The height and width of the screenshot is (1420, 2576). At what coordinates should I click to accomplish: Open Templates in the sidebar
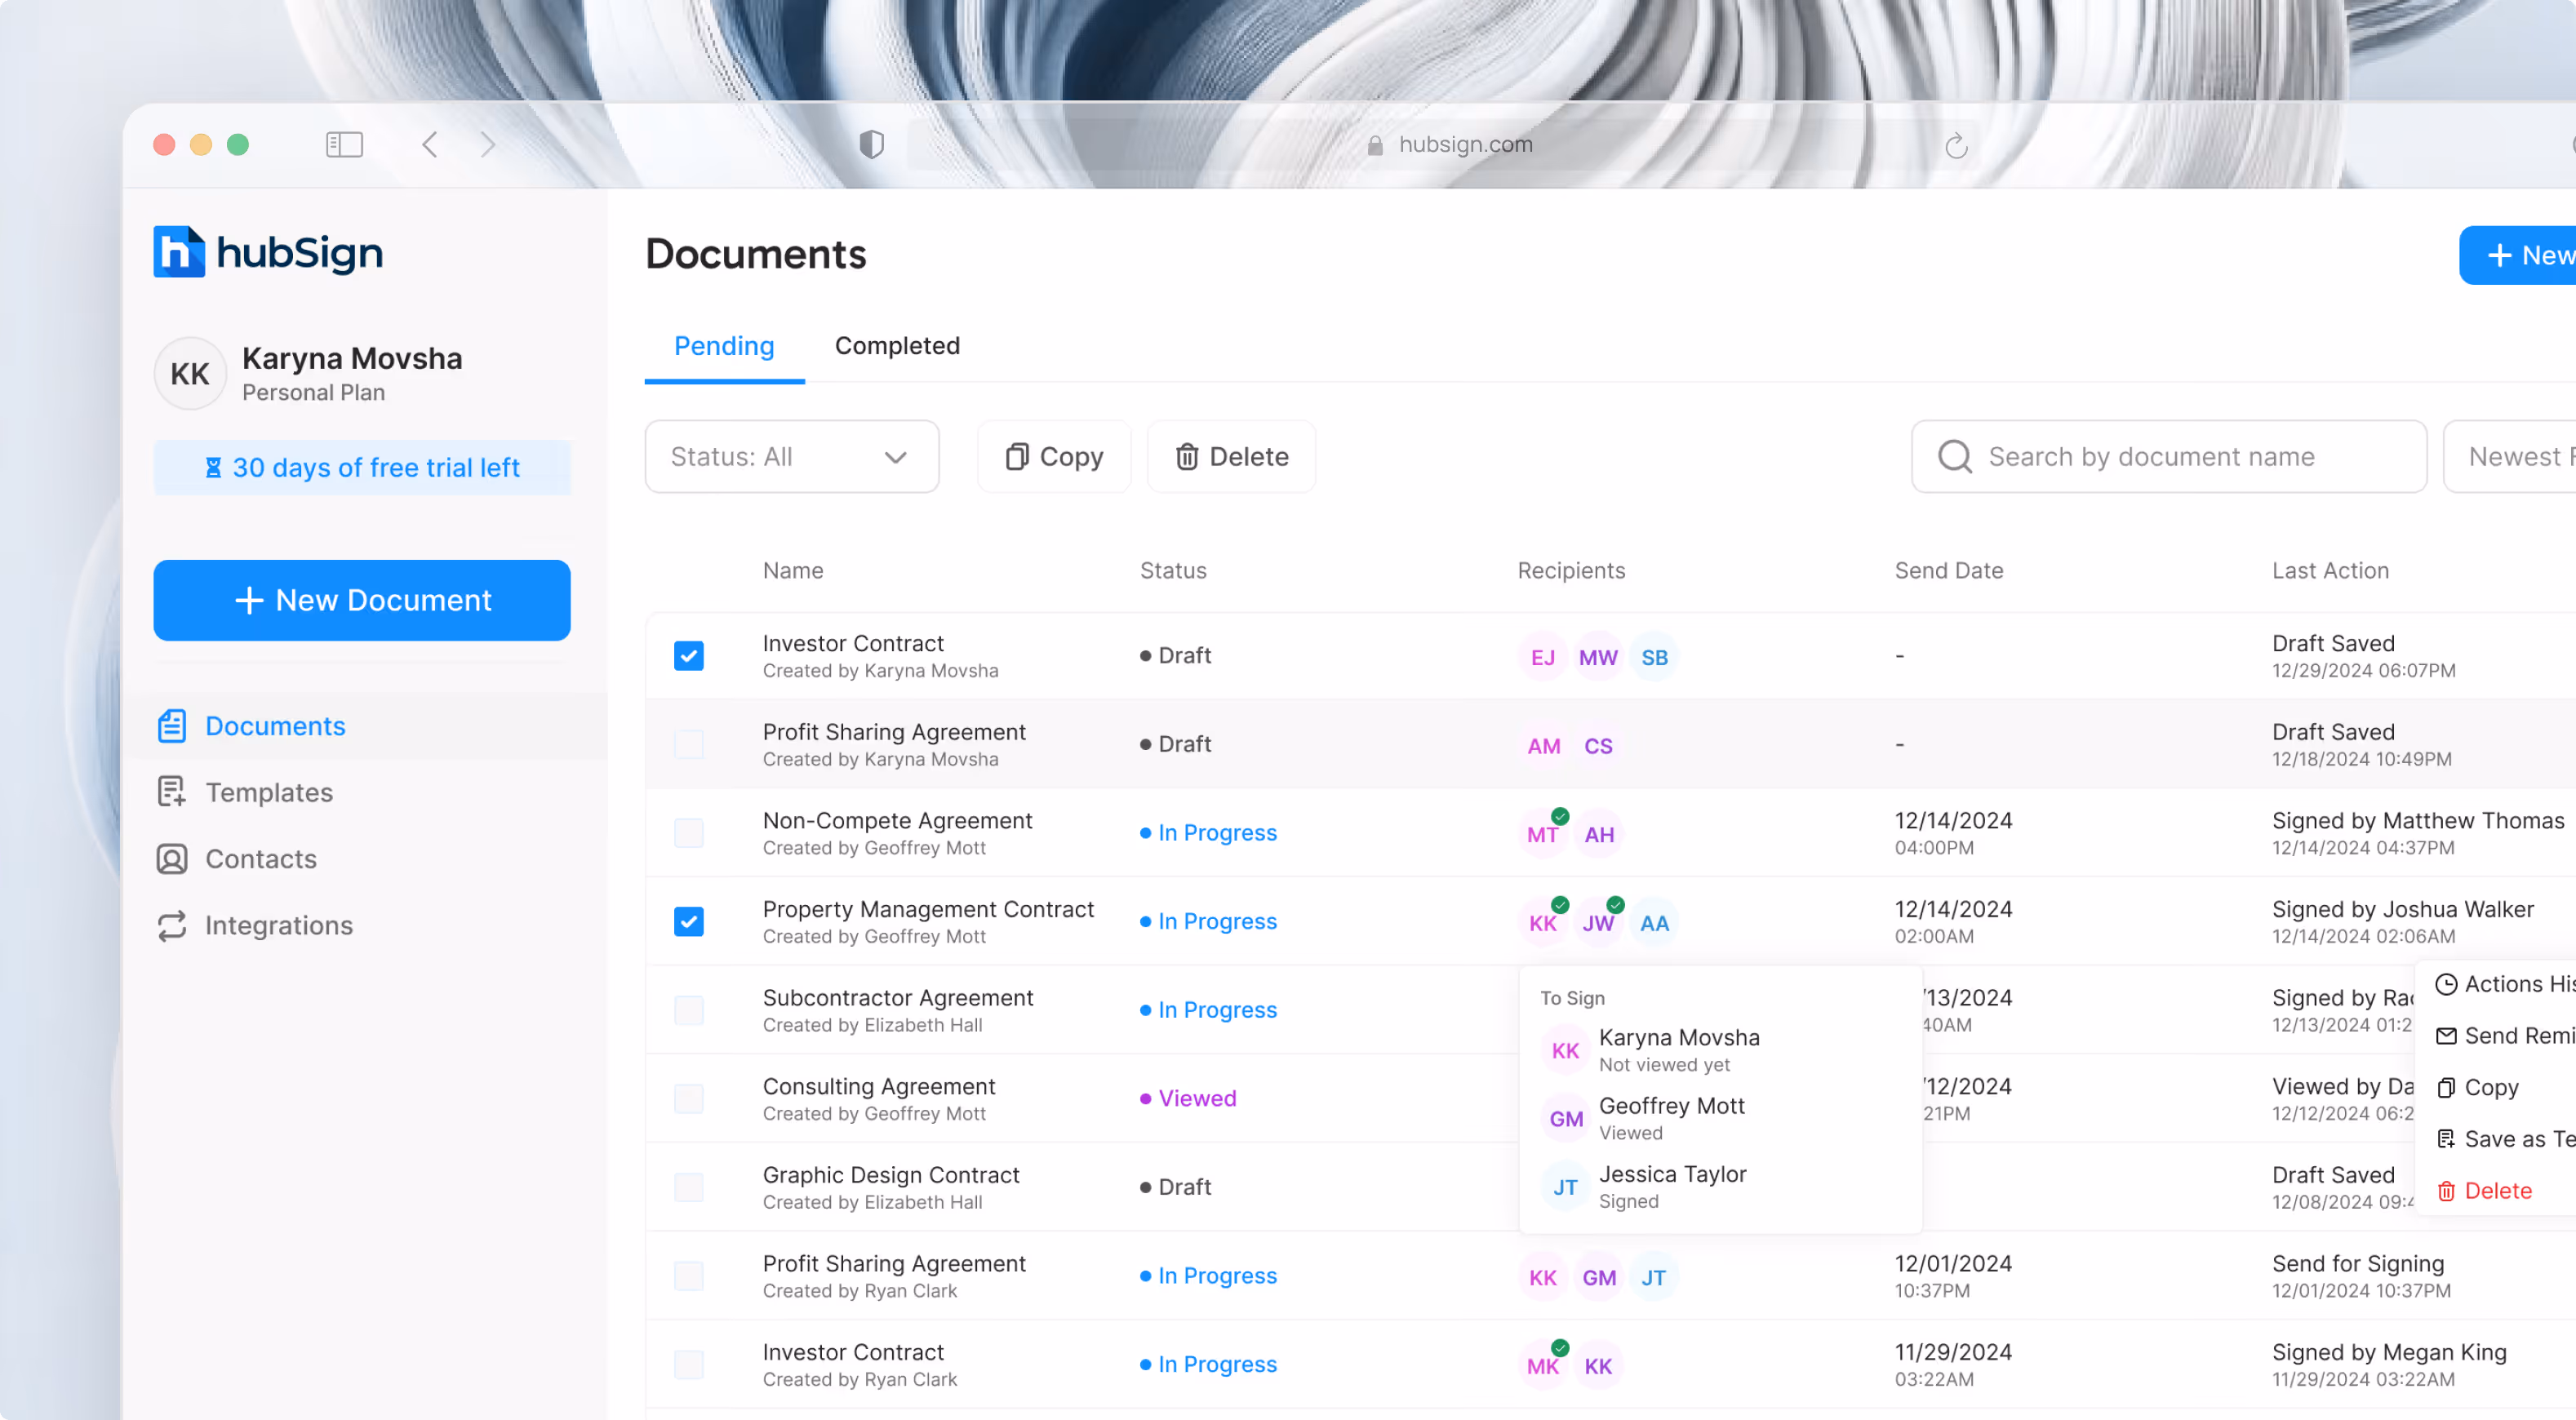(x=245, y=792)
